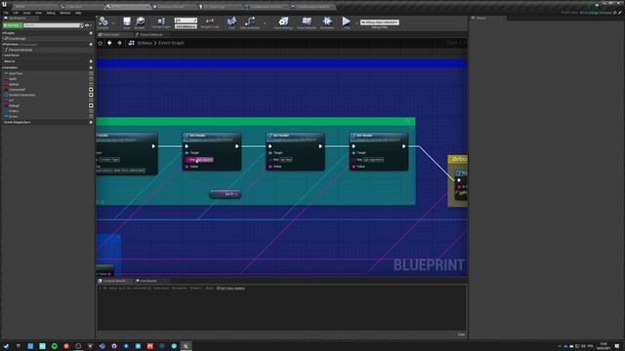This screenshot has width=625, height=351.
Task: Click the node link in the compiler message
Action: click(231, 289)
